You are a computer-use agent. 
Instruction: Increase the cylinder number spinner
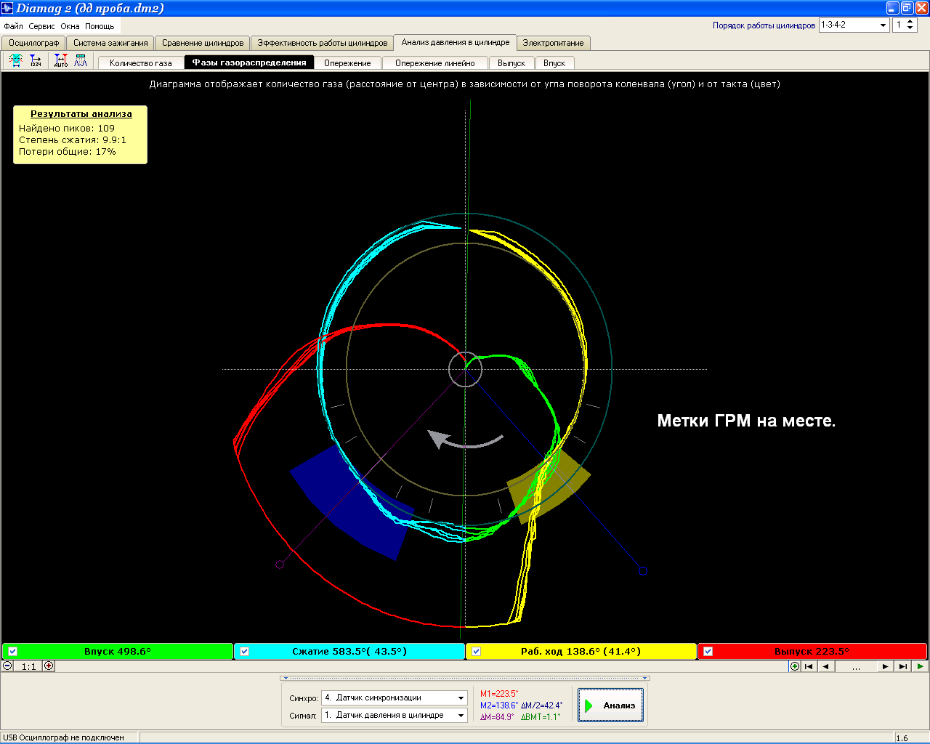(x=911, y=22)
